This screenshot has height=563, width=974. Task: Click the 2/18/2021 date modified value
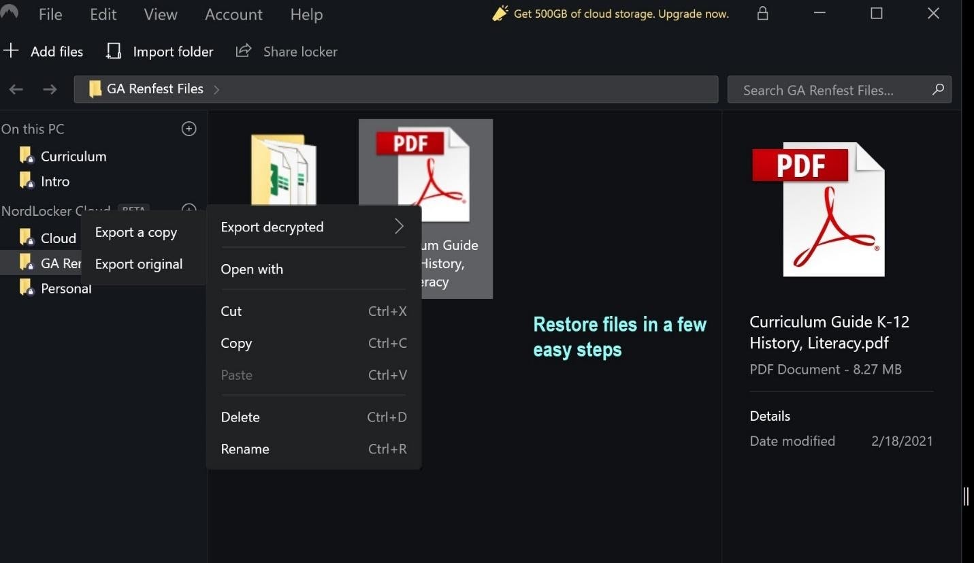click(902, 441)
